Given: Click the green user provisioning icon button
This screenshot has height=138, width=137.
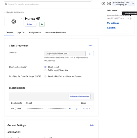Looking at the screenshot, I should click(42, 24).
